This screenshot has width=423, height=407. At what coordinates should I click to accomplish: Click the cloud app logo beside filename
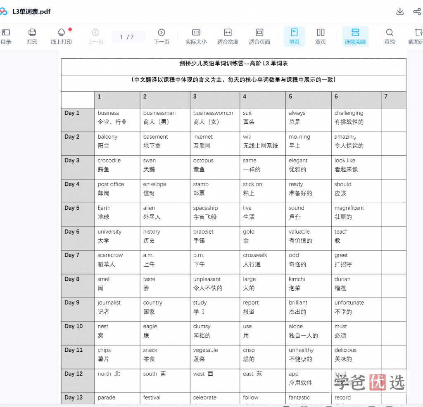click(x=3, y=11)
